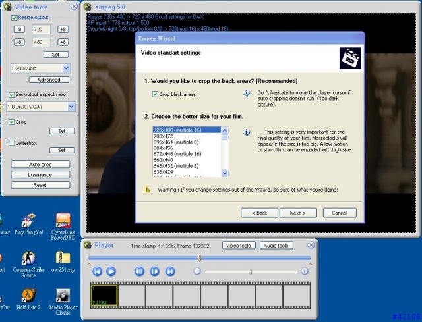
Task: Click the zoom in plus icon in Player
Action: (305, 271)
